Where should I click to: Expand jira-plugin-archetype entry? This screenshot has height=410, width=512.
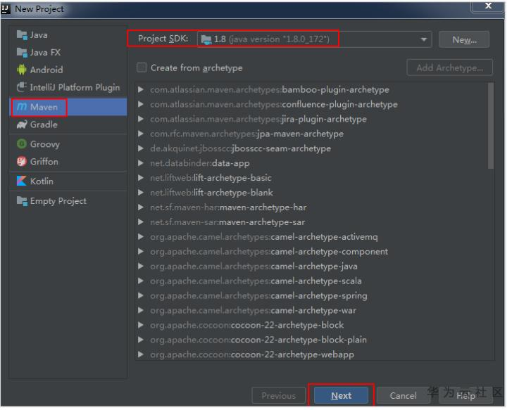point(141,119)
